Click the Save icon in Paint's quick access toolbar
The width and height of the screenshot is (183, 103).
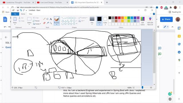[x=18, y=10]
